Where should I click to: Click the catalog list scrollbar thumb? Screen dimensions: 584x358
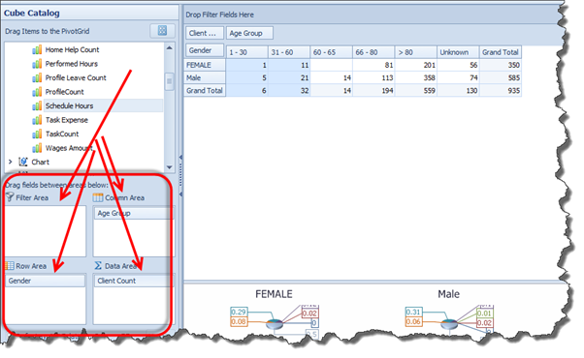click(170, 81)
